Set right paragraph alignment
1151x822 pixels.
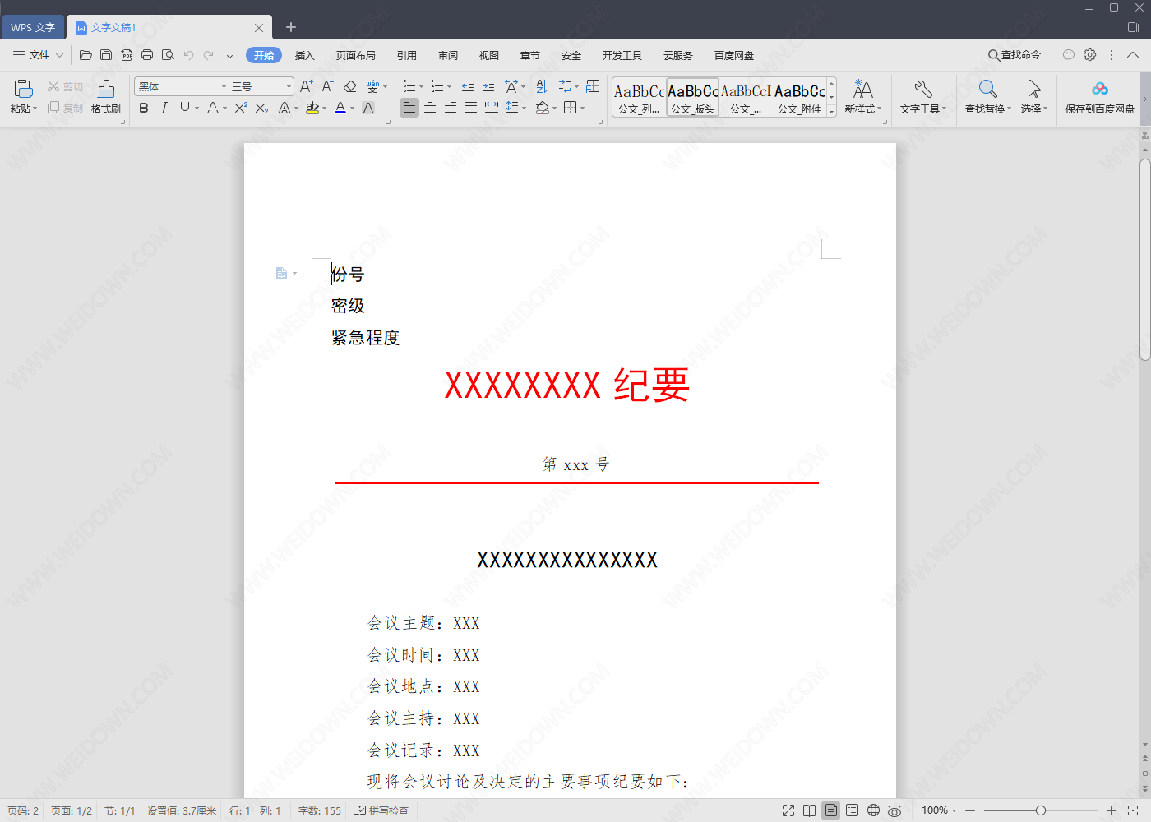pyautogui.click(x=451, y=108)
